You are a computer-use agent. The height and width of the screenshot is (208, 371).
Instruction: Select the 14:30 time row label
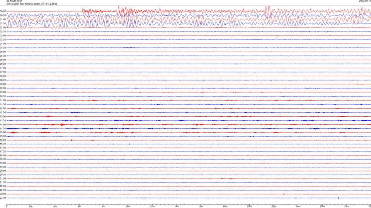(x=3, y=129)
